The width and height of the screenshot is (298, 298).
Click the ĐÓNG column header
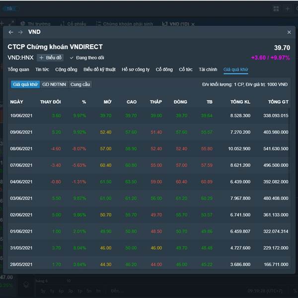pos(180,102)
